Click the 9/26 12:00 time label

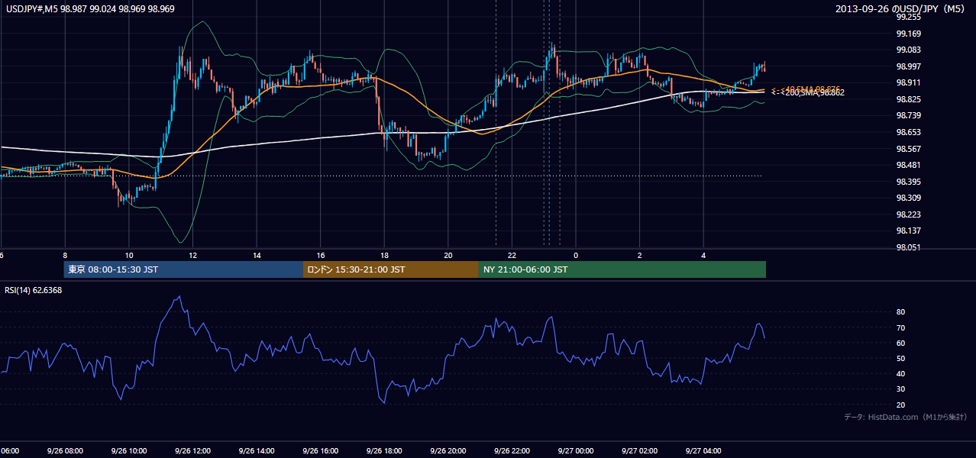[192, 451]
